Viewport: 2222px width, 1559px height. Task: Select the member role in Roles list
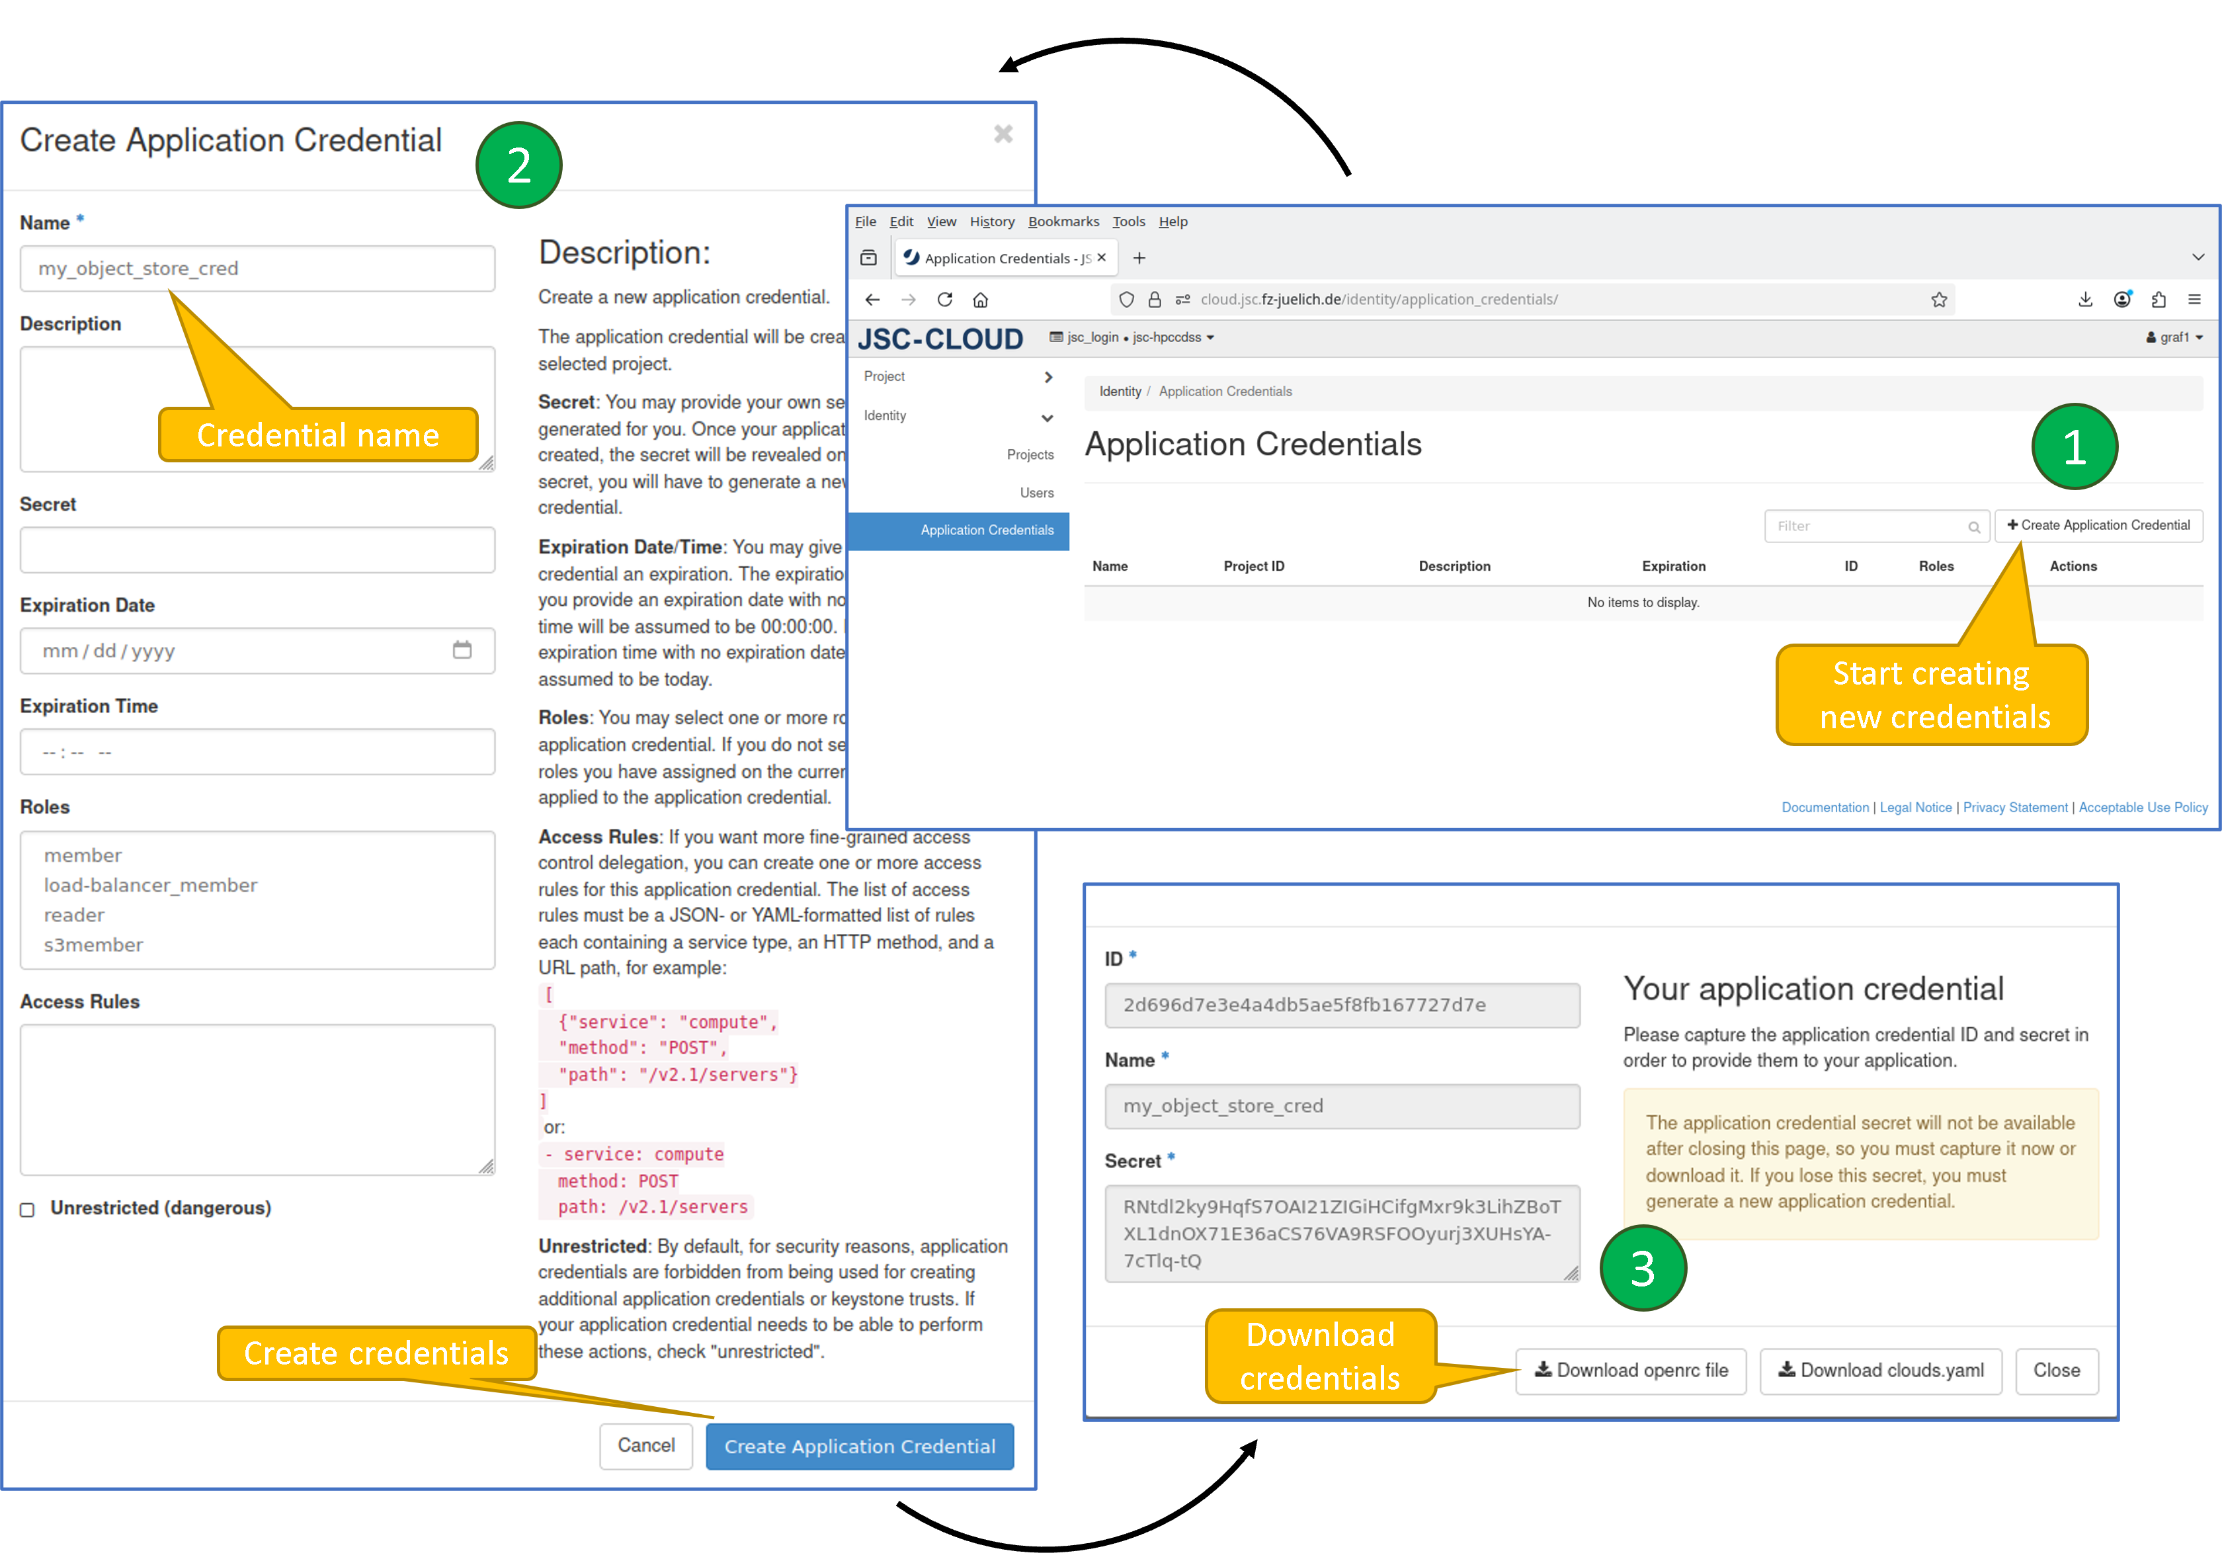tap(82, 855)
